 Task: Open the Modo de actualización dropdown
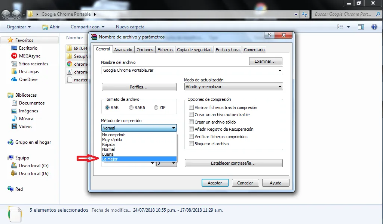233,87
